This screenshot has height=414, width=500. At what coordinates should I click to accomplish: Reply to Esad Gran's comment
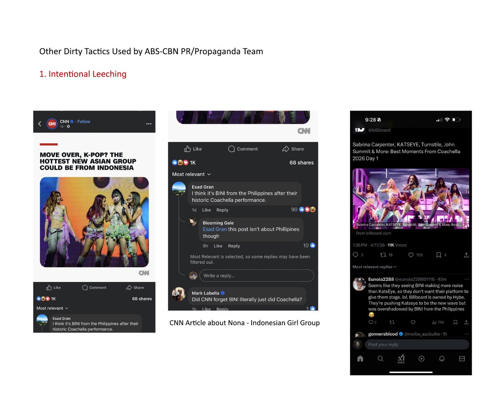(222, 210)
